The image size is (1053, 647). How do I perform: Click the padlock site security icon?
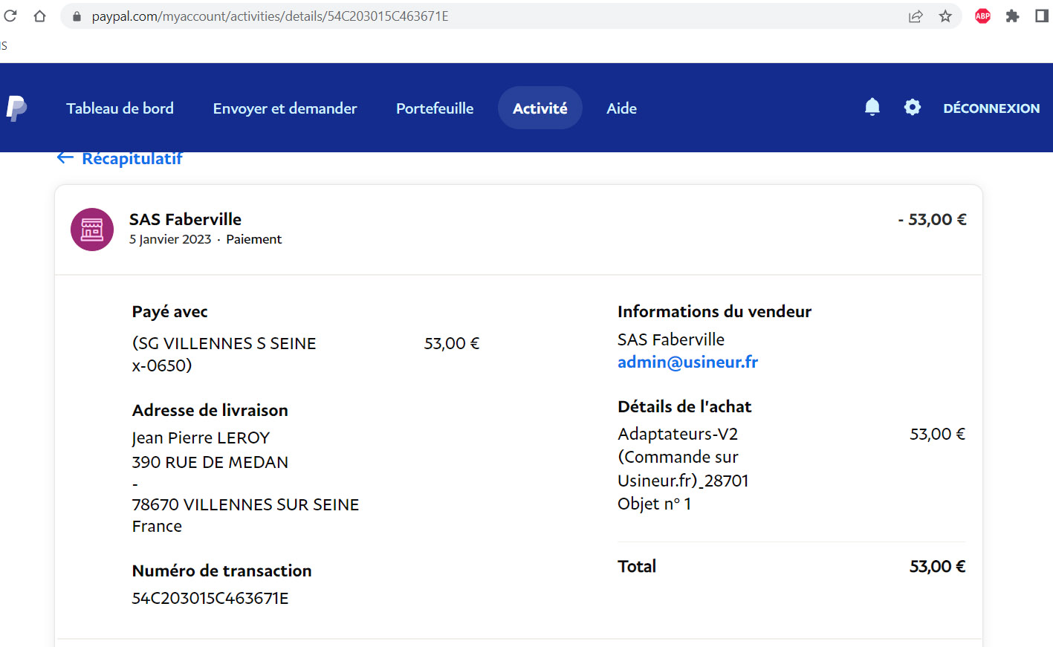point(77,16)
